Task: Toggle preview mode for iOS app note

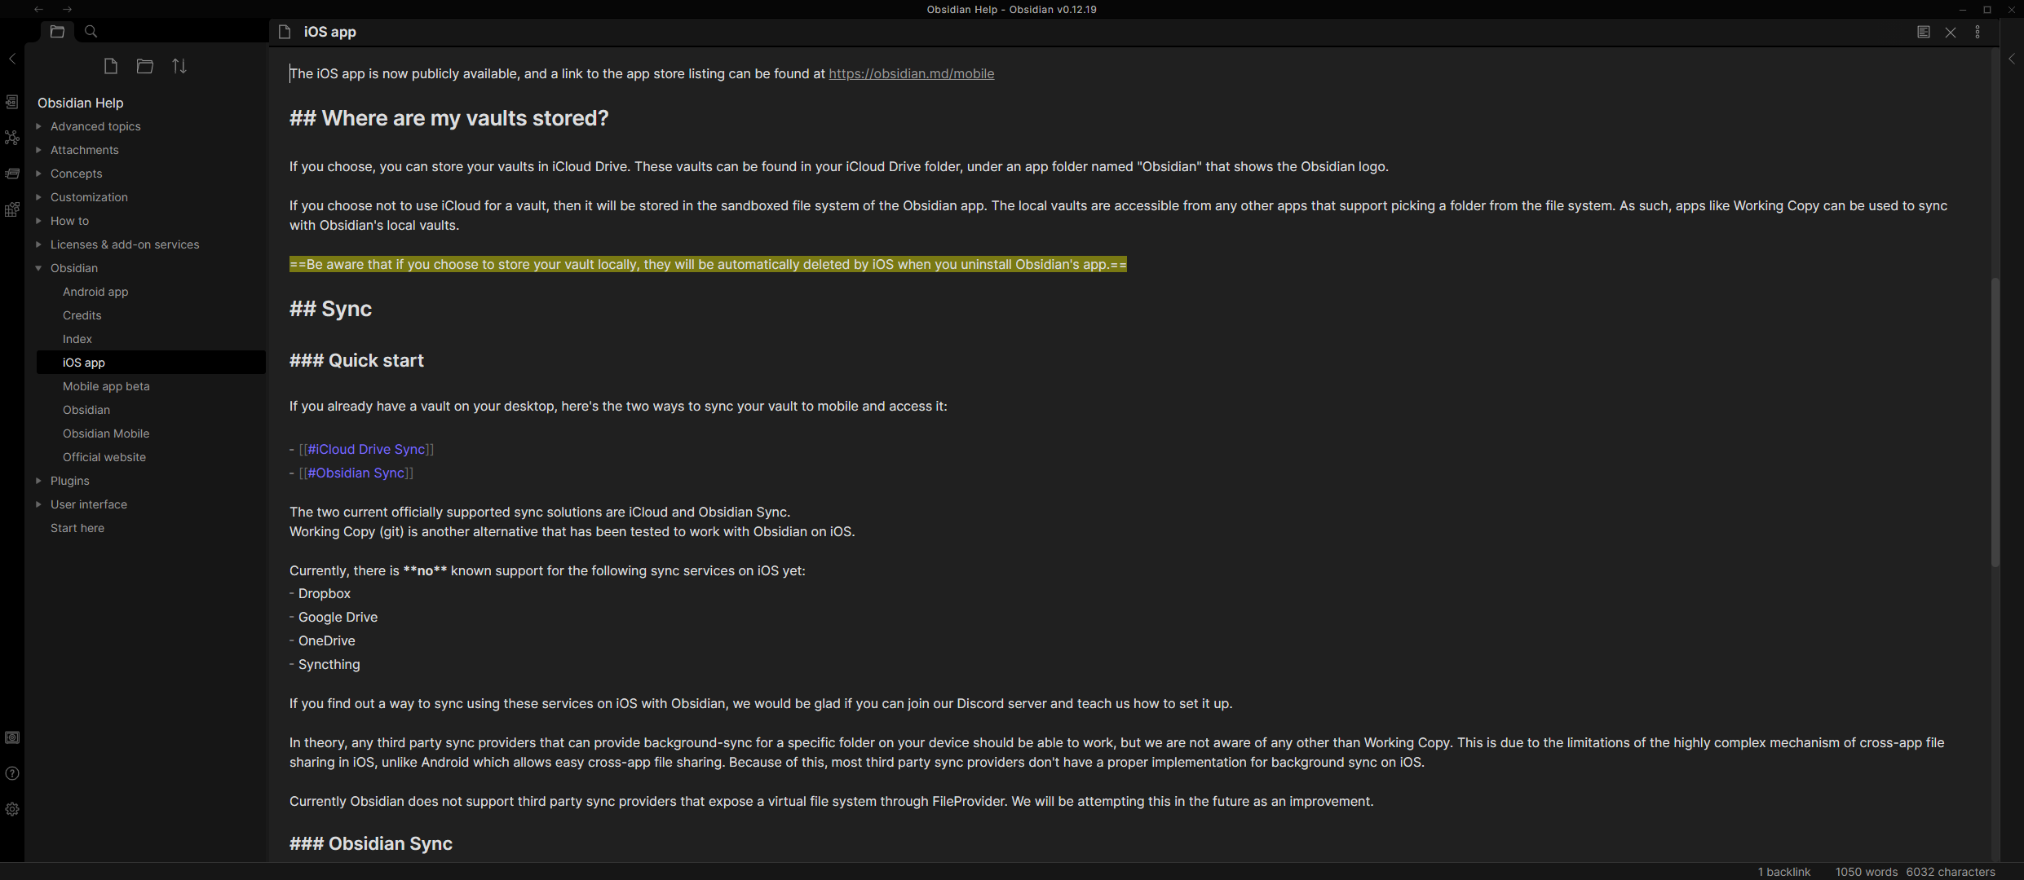Action: (x=1924, y=32)
